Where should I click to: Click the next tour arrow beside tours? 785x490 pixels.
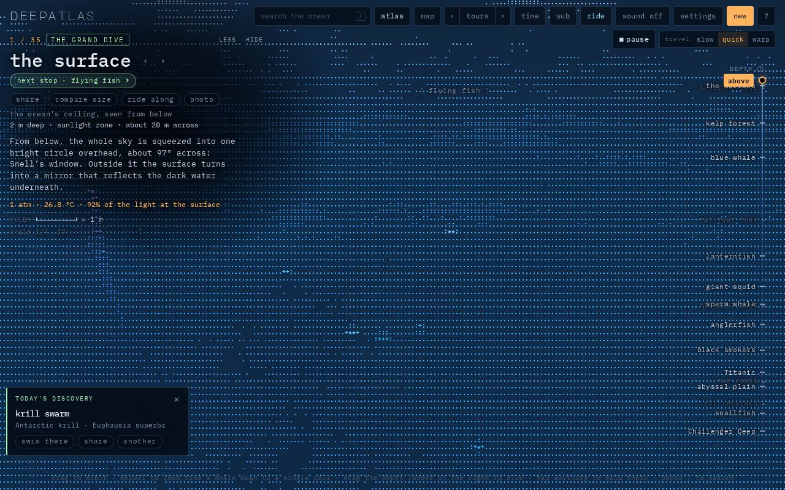tap(502, 16)
